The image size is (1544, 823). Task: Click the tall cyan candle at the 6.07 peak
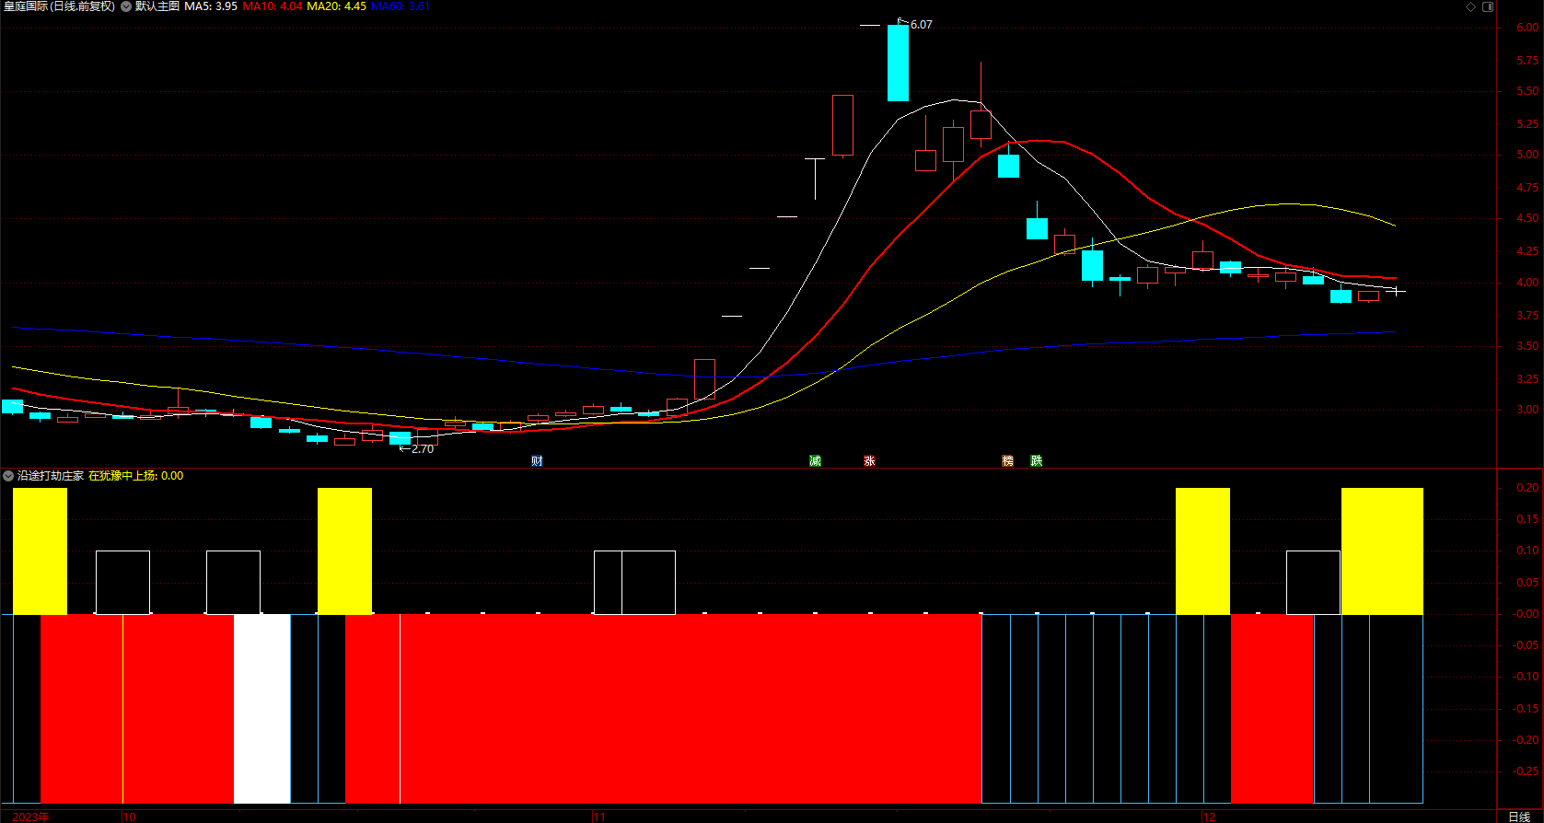tap(898, 63)
